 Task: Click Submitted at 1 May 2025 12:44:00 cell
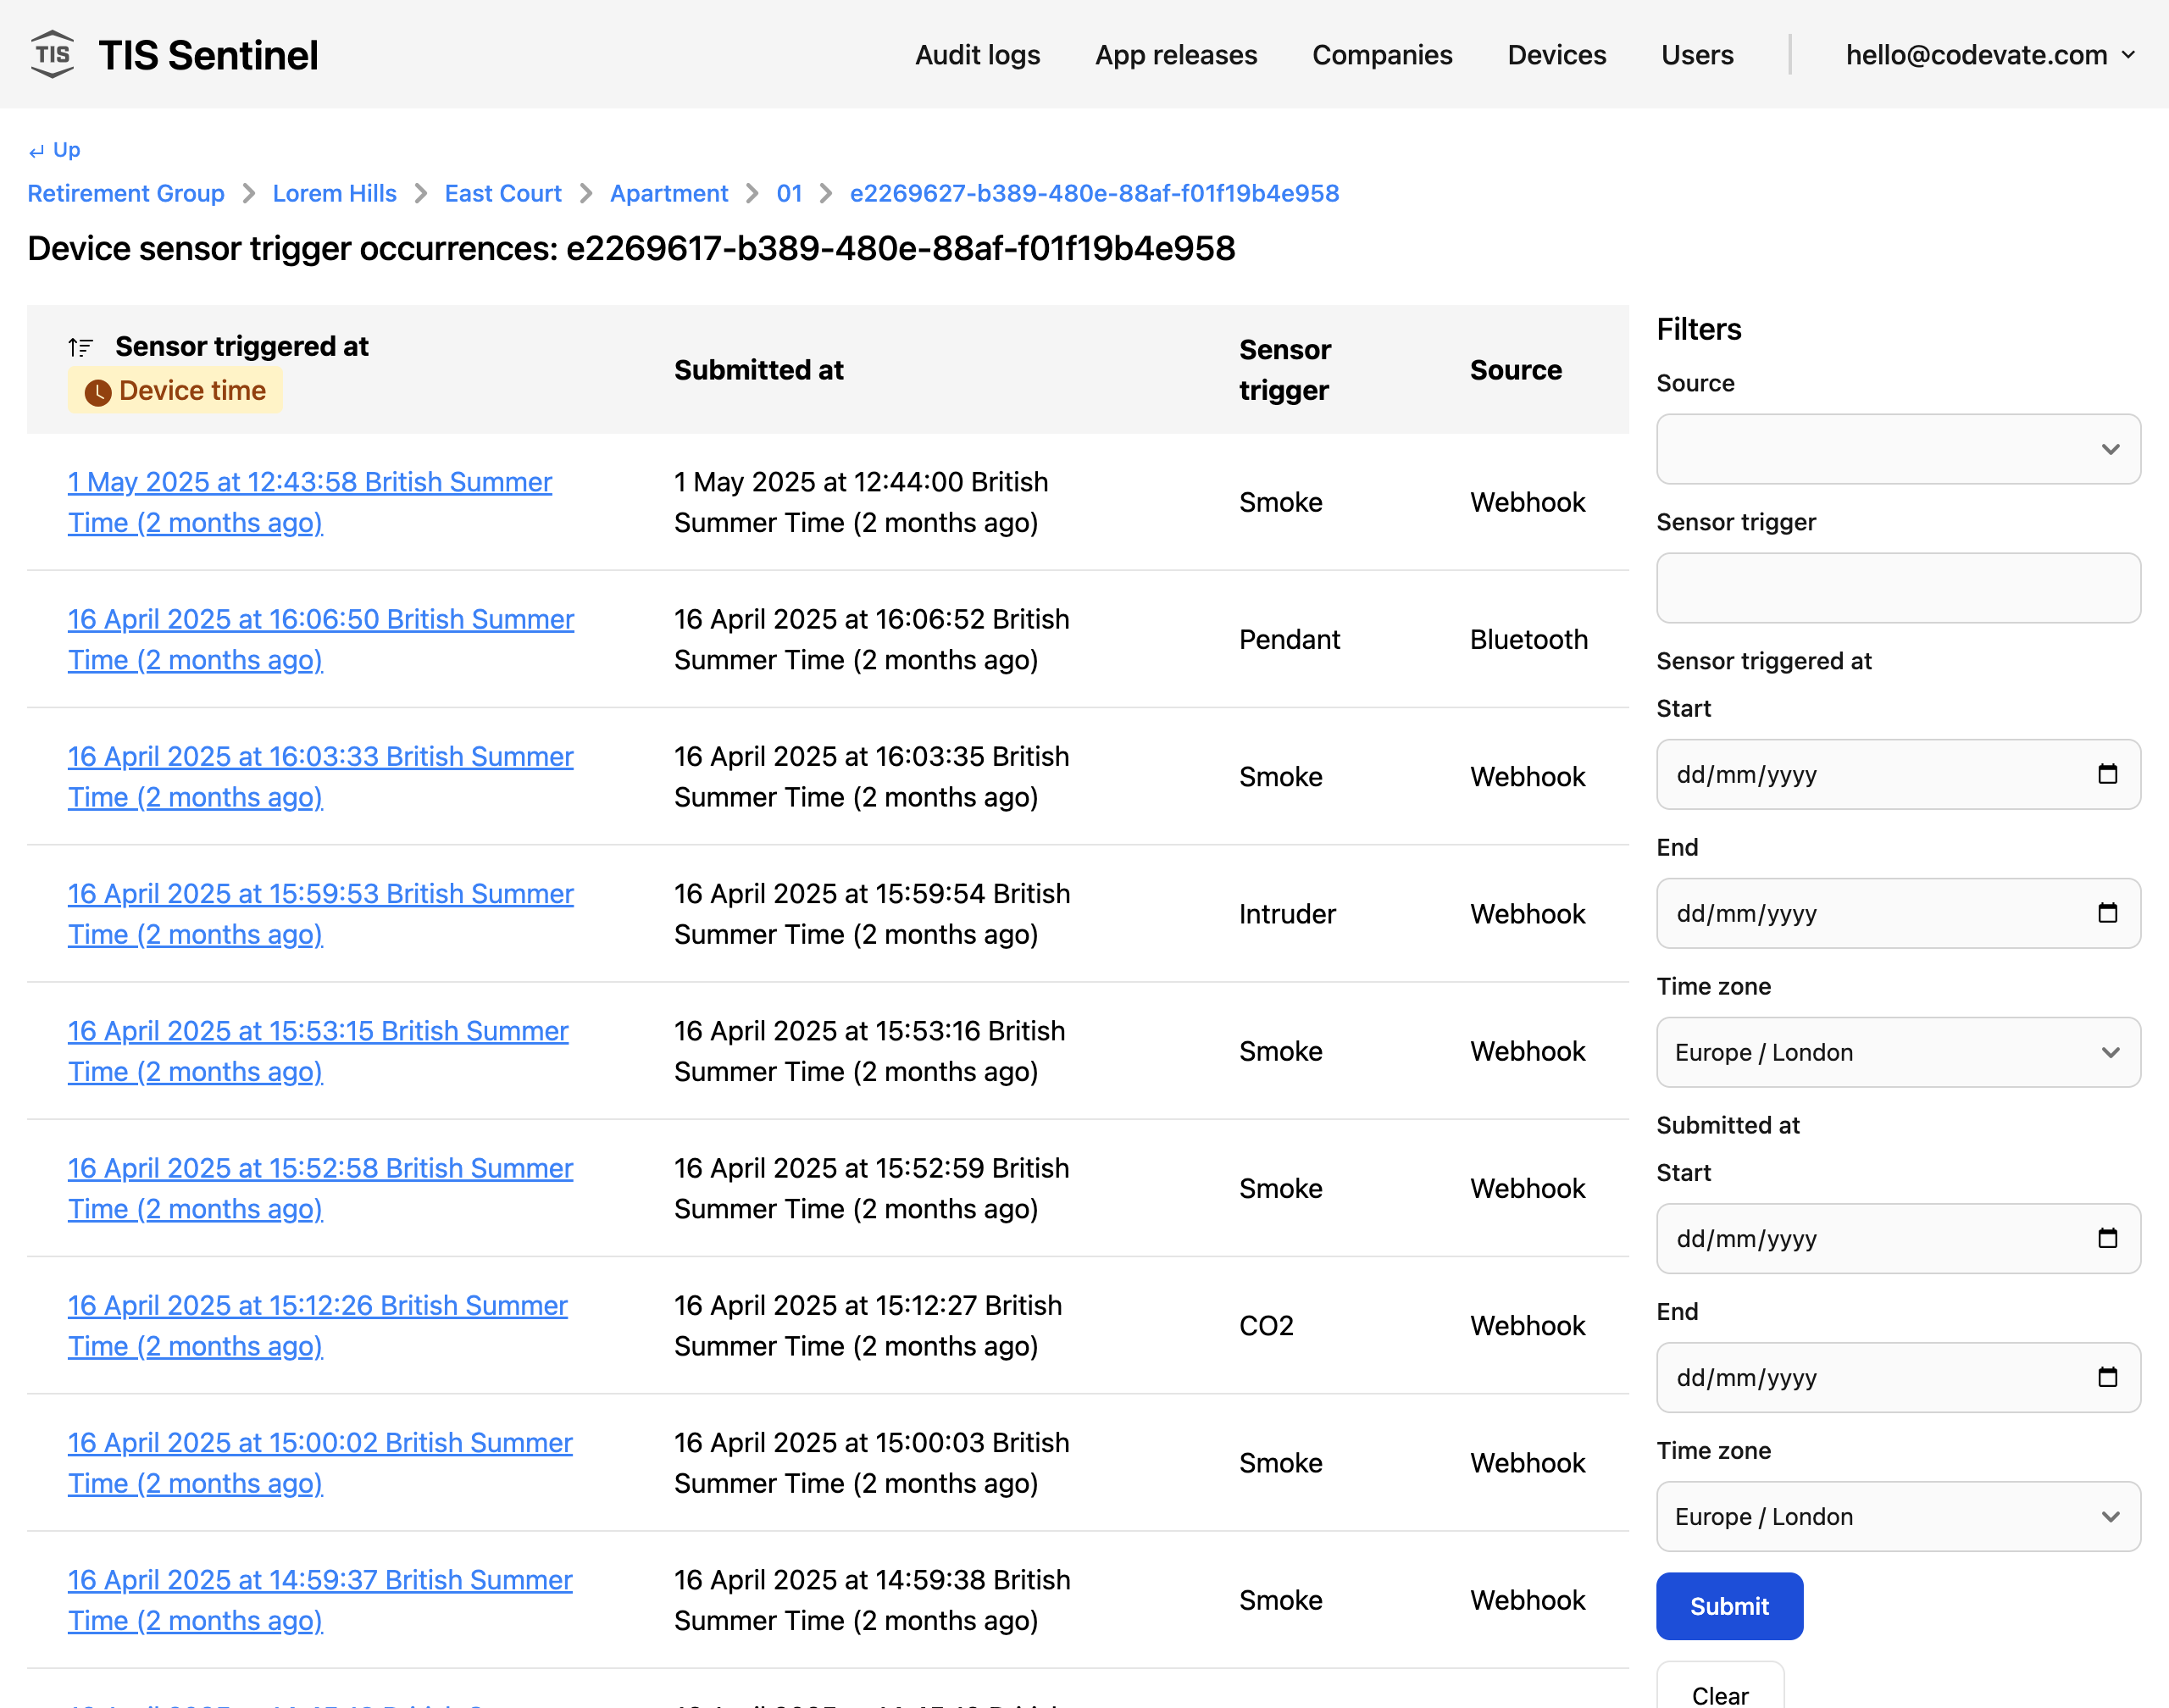pos(861,502)
